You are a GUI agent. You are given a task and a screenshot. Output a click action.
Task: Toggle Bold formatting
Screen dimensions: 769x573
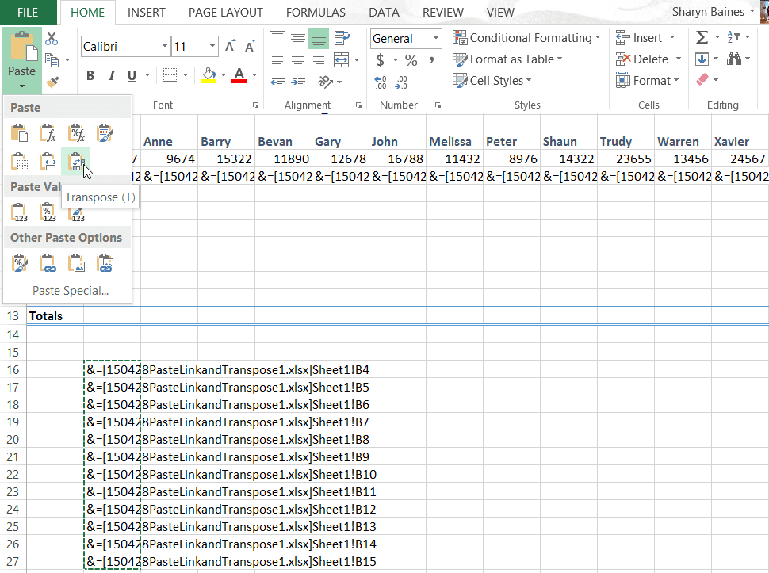90,75
